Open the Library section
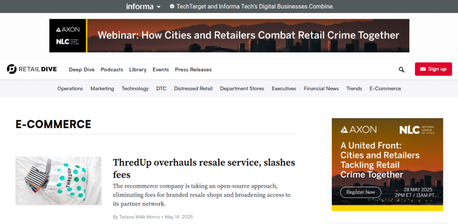Viewport: 458px width, 224px height. 138,69
